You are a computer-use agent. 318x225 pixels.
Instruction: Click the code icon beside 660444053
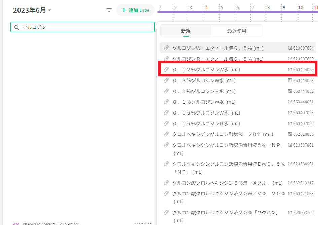coord(290,81)
